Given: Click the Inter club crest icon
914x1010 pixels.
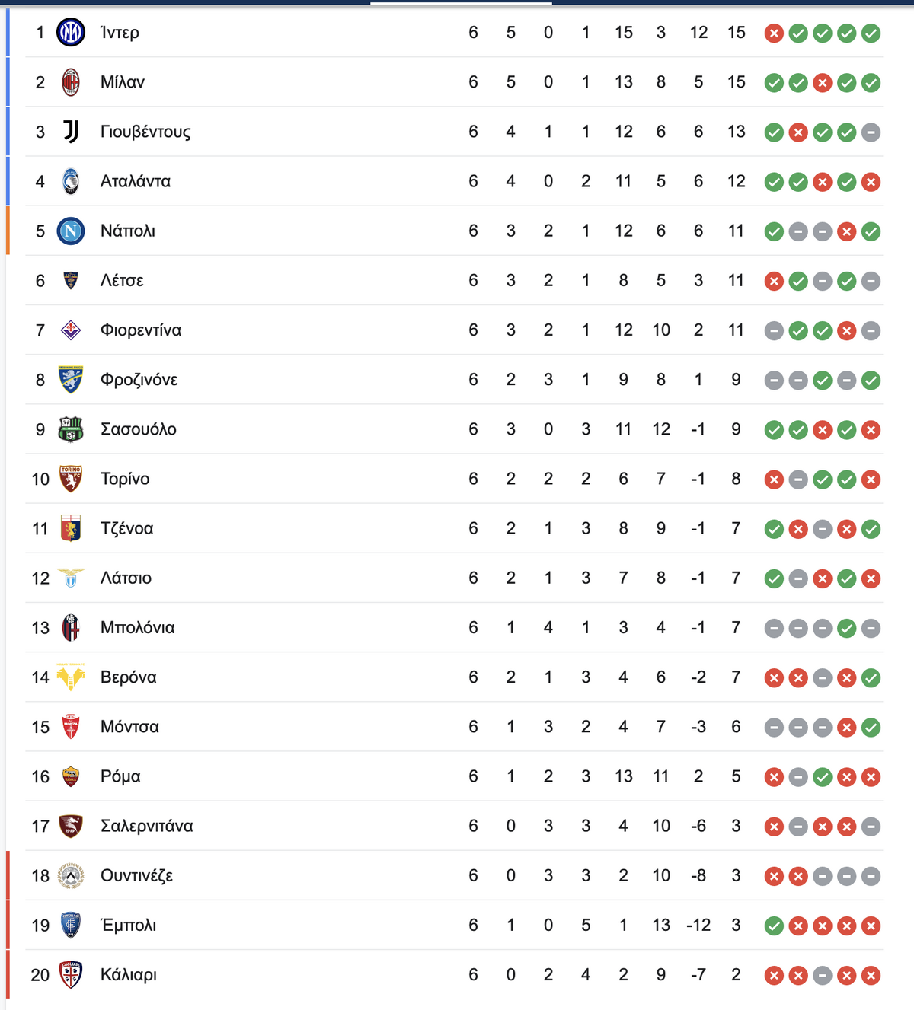Looking at the screenshot, I should point(71,32).
